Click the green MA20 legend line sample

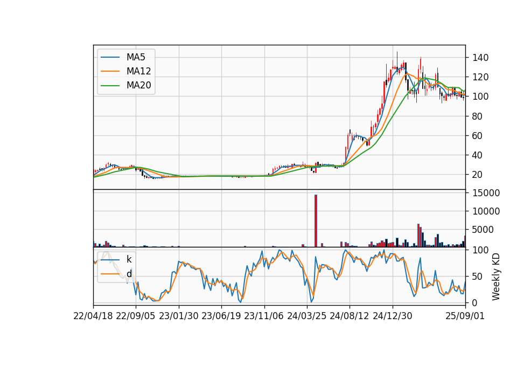[x=110, y=85]
